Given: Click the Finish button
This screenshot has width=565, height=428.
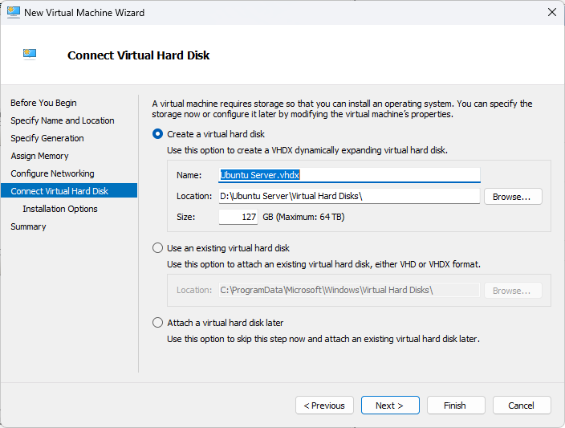Looking at the screenshot, I should [x=455, y=406].
